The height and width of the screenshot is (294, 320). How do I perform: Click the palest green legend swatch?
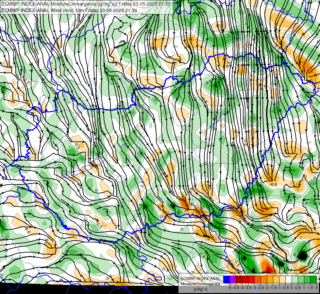coord(295,280)
